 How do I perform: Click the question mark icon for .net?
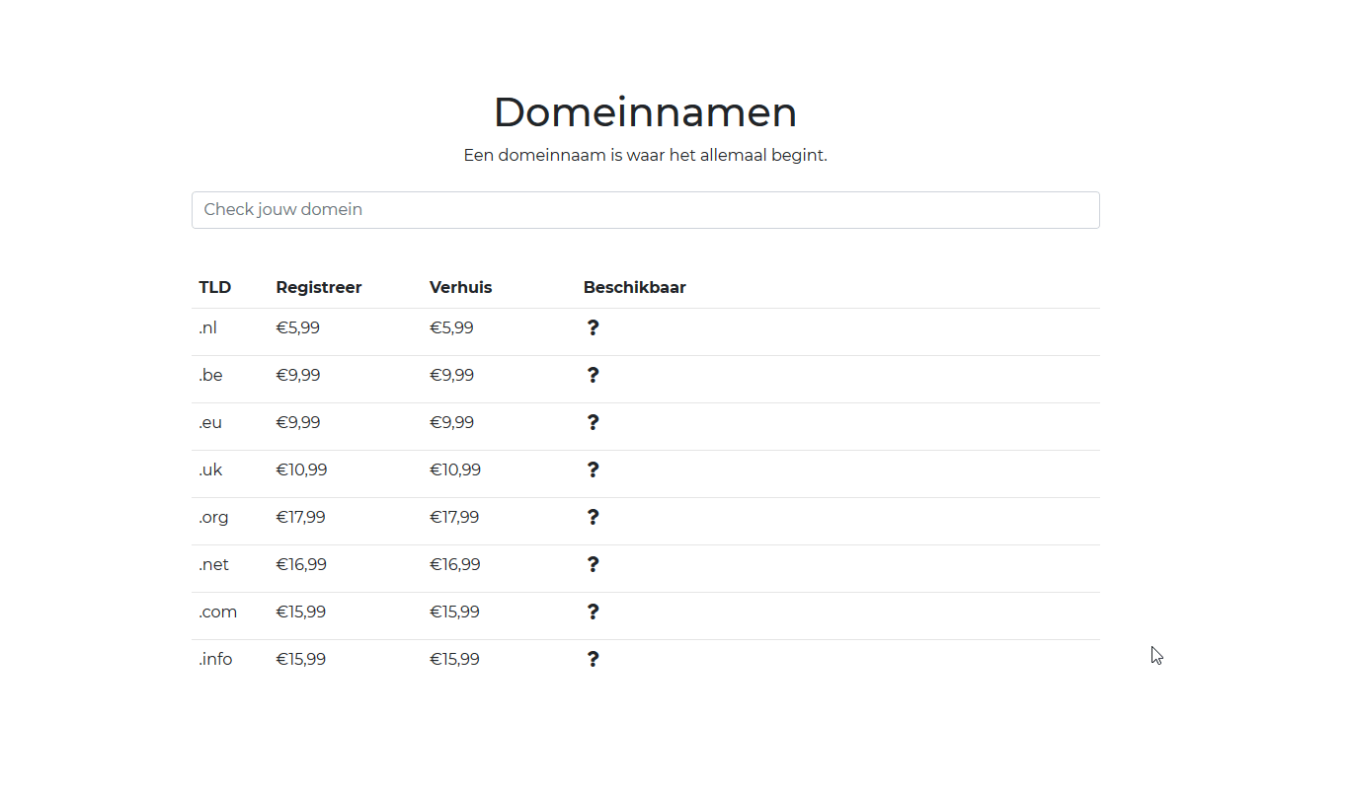[593, 564]
